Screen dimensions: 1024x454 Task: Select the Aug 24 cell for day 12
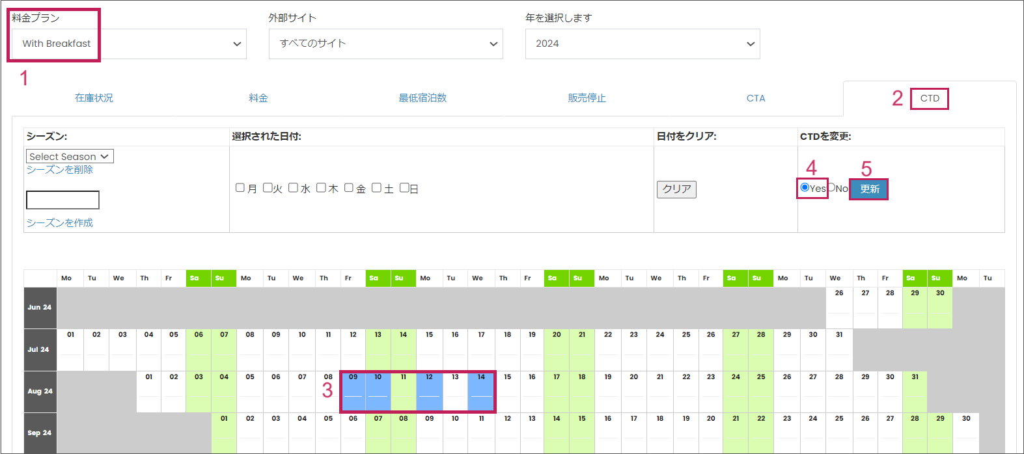pyautogui.click(x=430, y=392)
